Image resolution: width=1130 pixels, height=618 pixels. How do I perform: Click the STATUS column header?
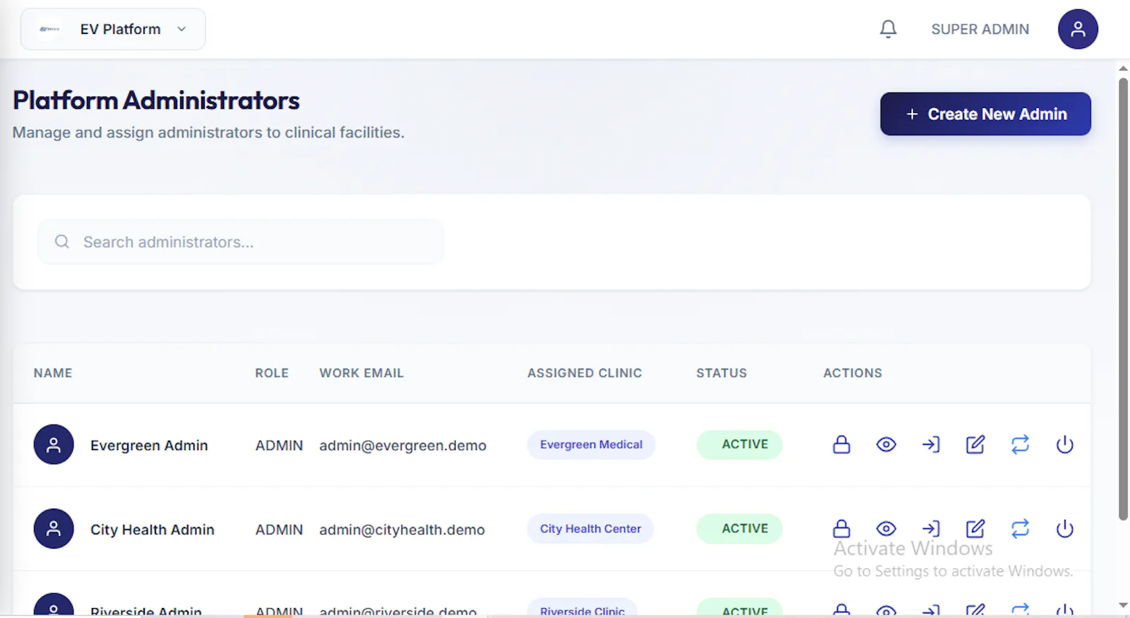(x=721, y=373)
